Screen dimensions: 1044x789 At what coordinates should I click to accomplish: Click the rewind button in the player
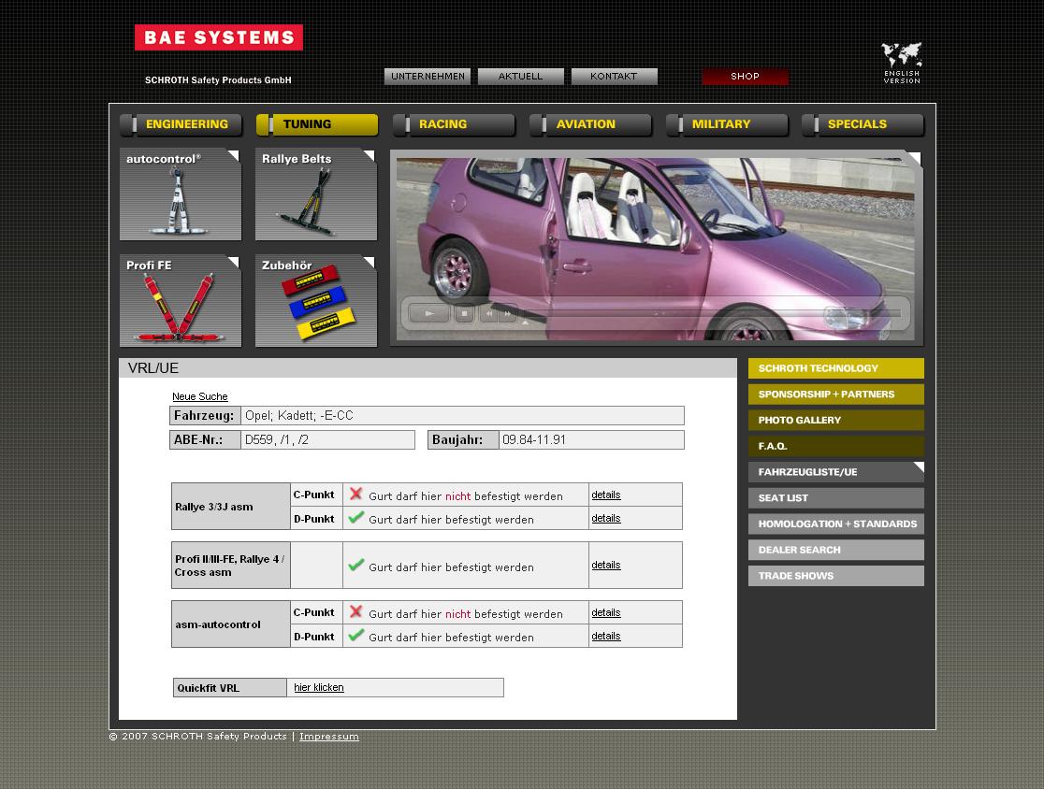(488, 314)
